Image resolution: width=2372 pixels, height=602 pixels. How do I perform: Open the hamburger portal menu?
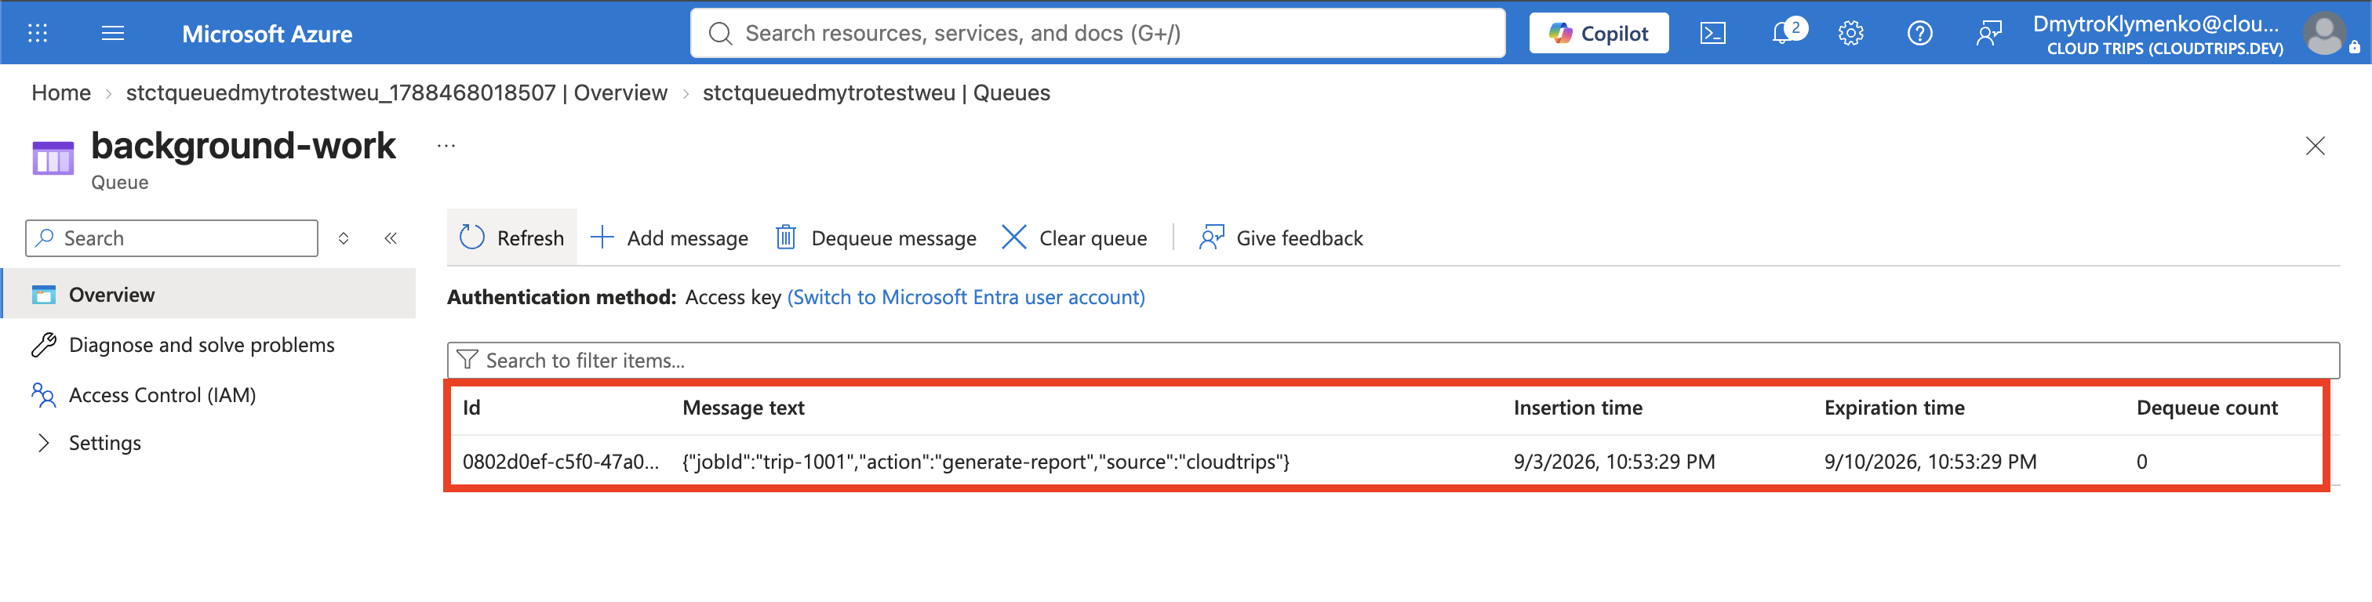pos(112,33)
